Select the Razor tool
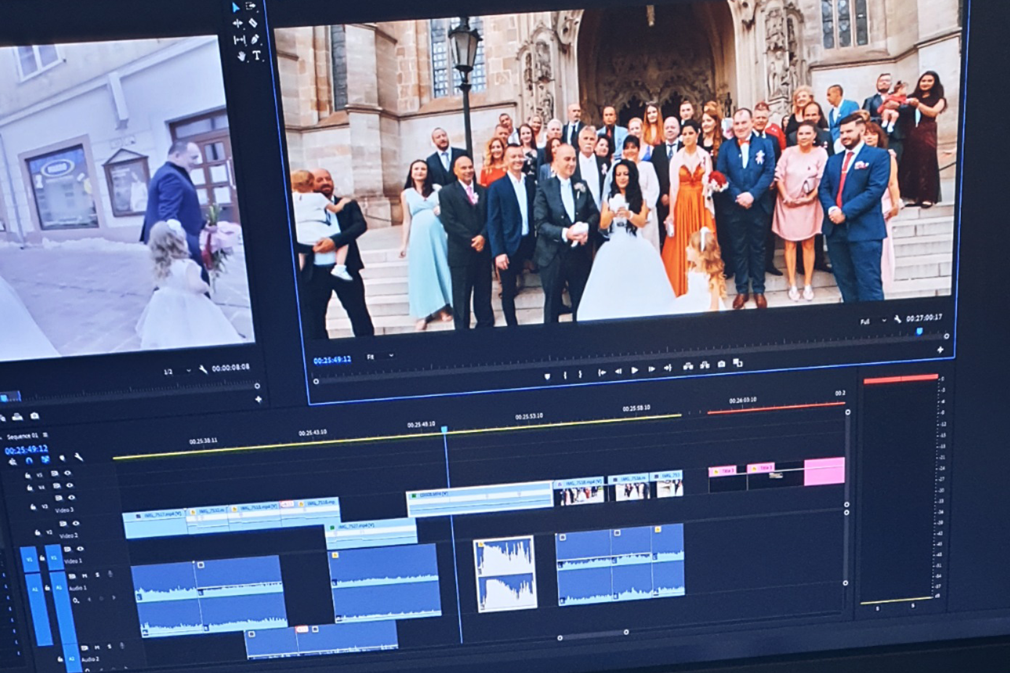The image size is (1010, 673). [253, 22]
